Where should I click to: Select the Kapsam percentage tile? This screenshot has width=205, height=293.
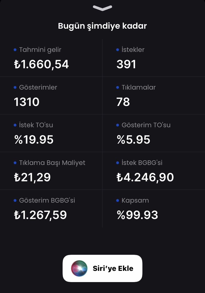[154, 209]
